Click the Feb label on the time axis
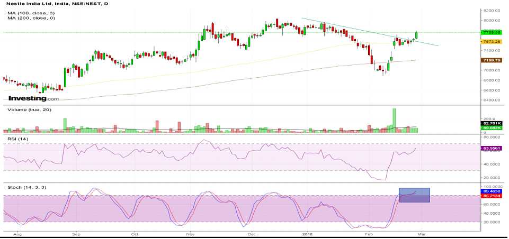This screenshot has height=239, width=509. 369,234
